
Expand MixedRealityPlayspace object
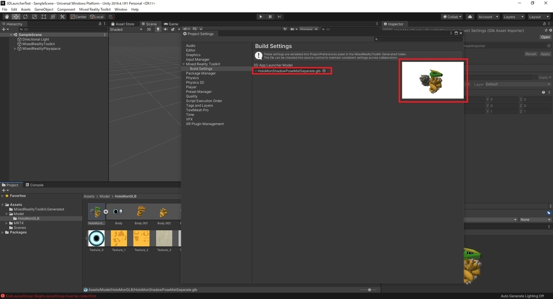[15, 48]
